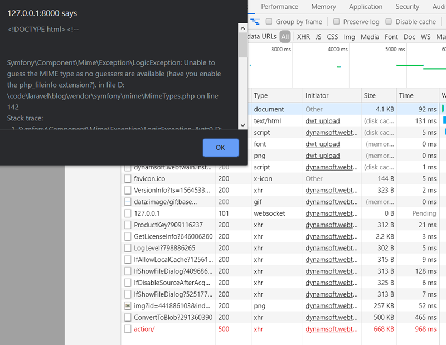Click the file icon beside ConvertToBlob request
This screenshot has height=345, width=446.
tap(128, 317)
